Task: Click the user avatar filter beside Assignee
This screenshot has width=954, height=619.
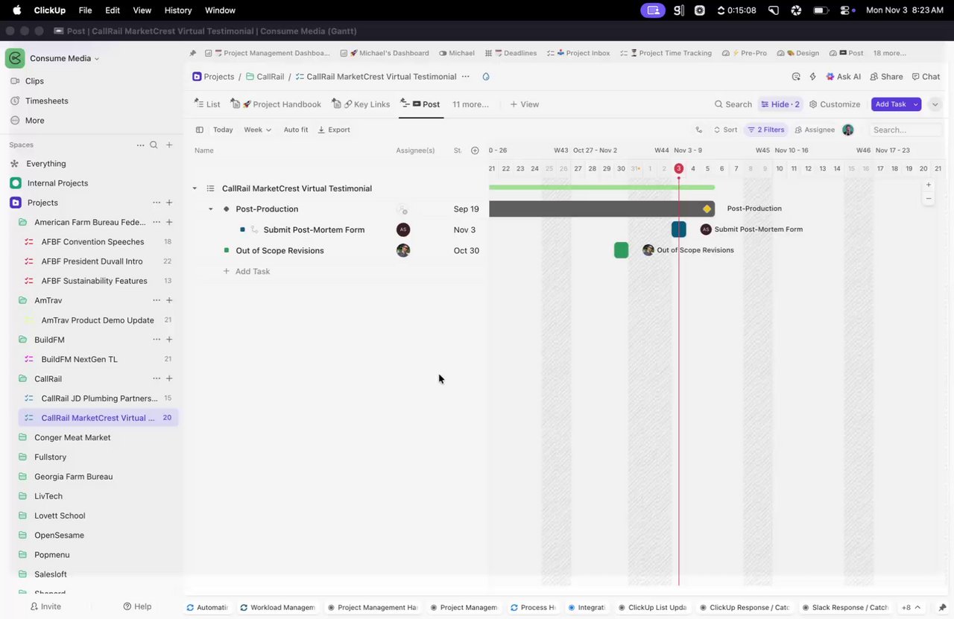Action: pos(847,130)
